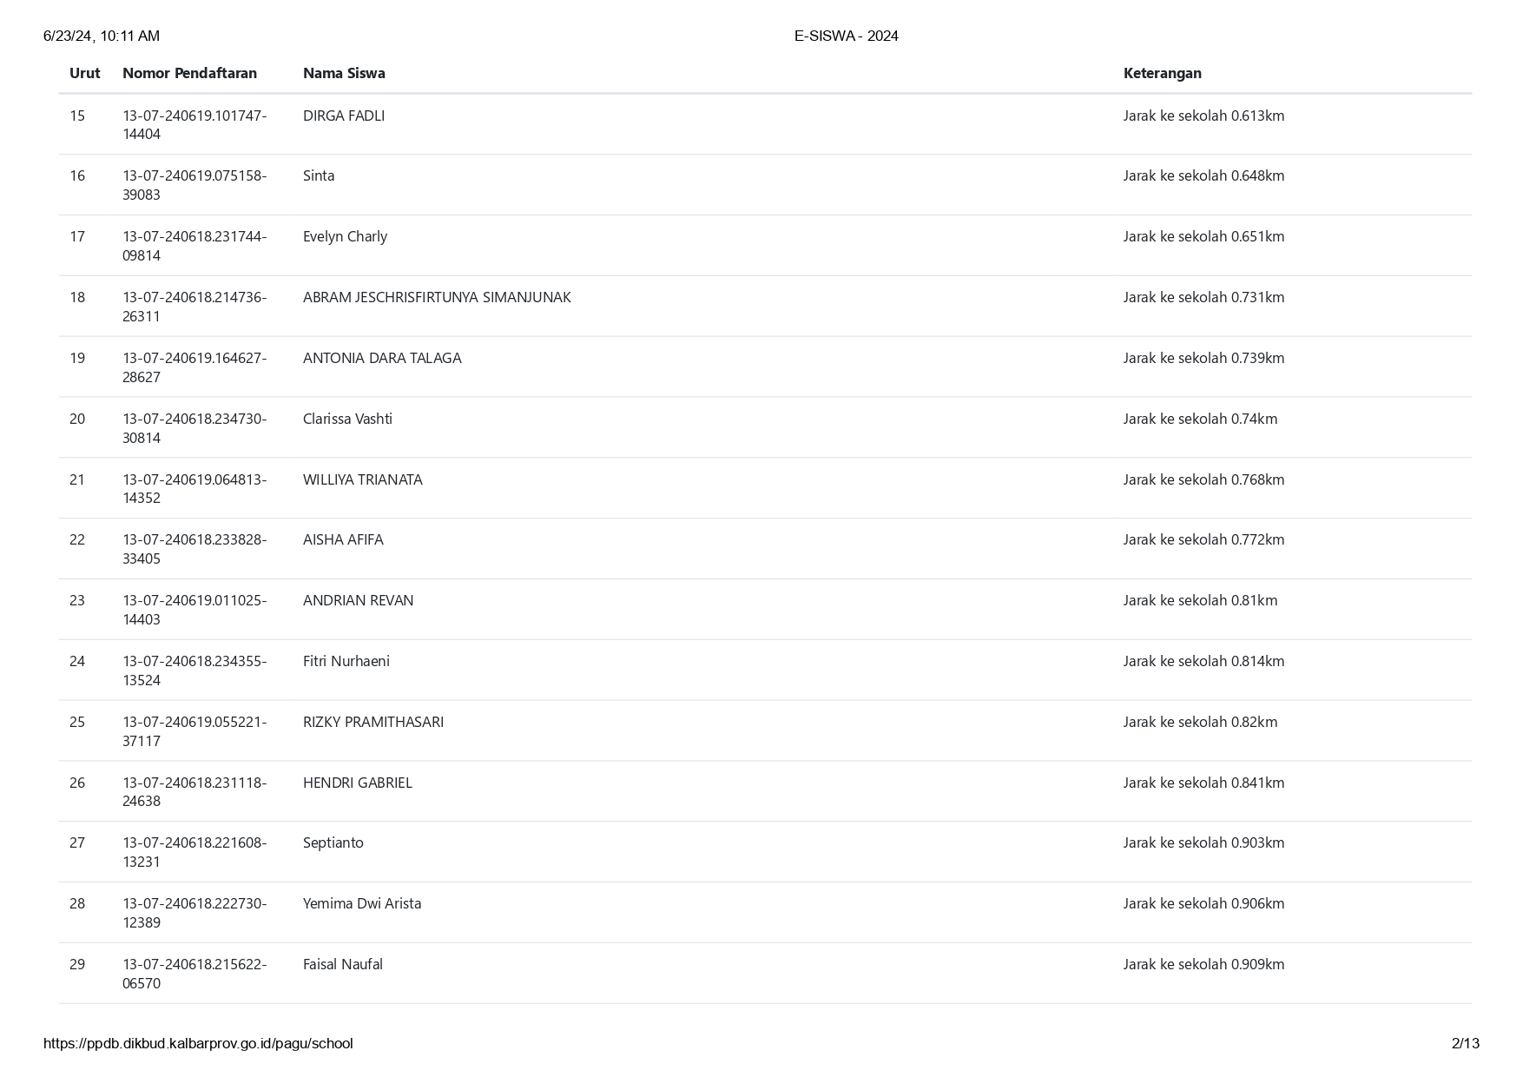Select the name WILLIYA TRIANATA
The image size is (1523, 1077).
363,479
